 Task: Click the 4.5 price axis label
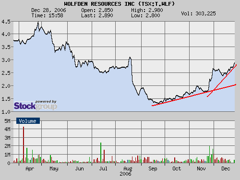pyautogui.click(x=6, y=22)
